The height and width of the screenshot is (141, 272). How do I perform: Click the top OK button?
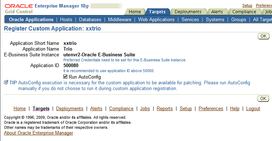[x=263, y=36]
